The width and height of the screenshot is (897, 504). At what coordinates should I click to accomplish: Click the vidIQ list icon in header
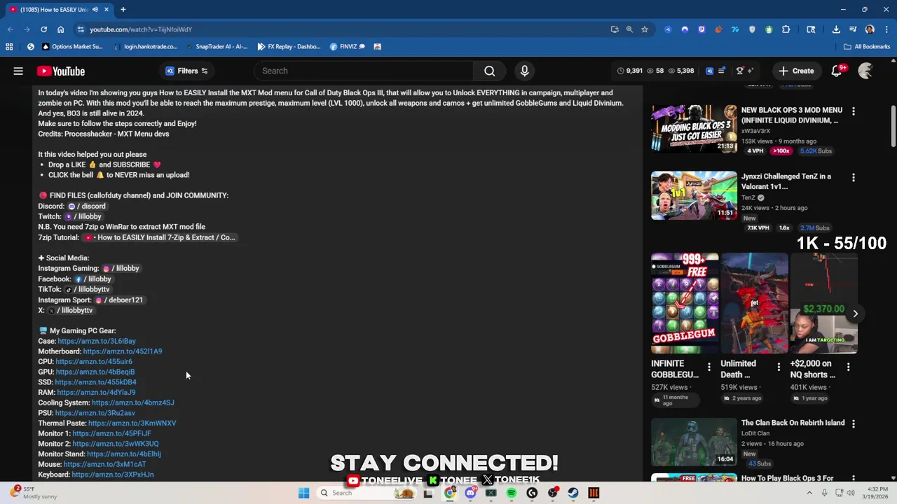click(722, 71)
